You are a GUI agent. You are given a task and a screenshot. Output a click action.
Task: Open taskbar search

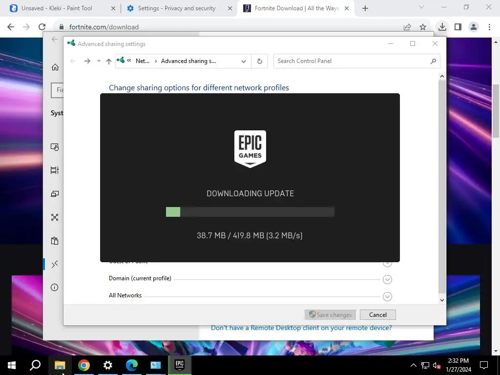(x=35, y=365)
